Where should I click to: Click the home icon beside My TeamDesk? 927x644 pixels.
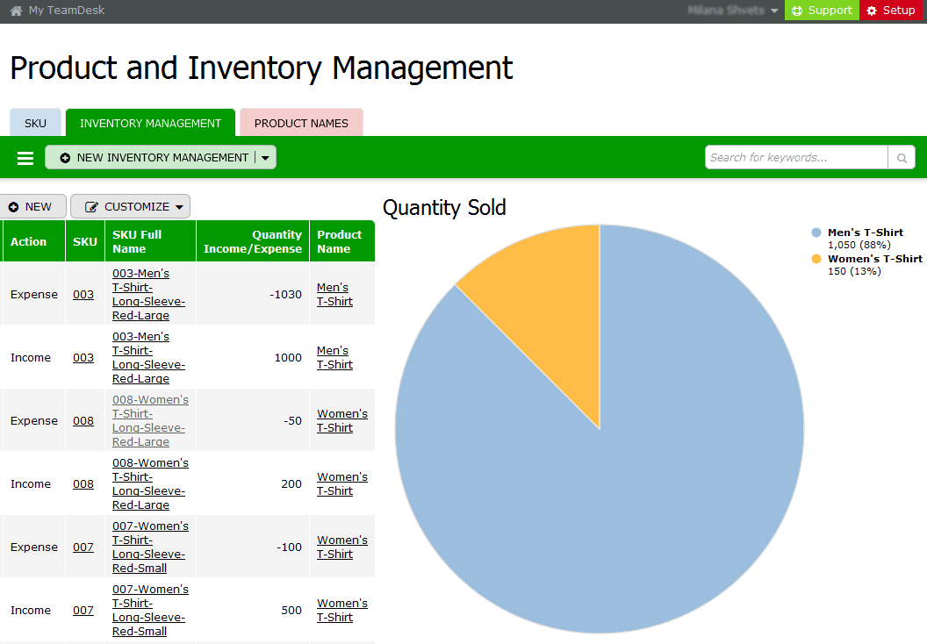[16, 11]
